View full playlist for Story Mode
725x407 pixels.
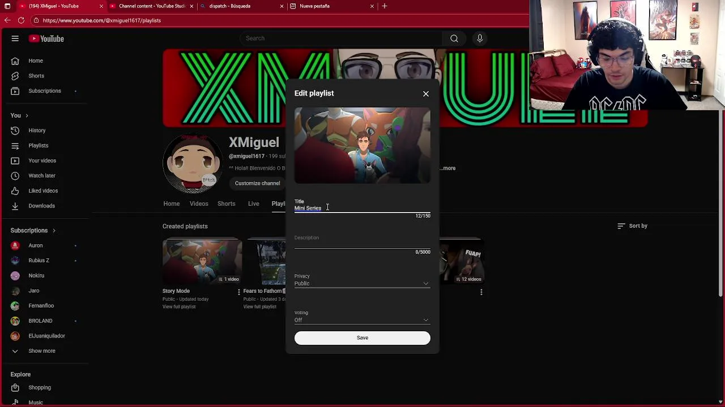tap(179, 307)
